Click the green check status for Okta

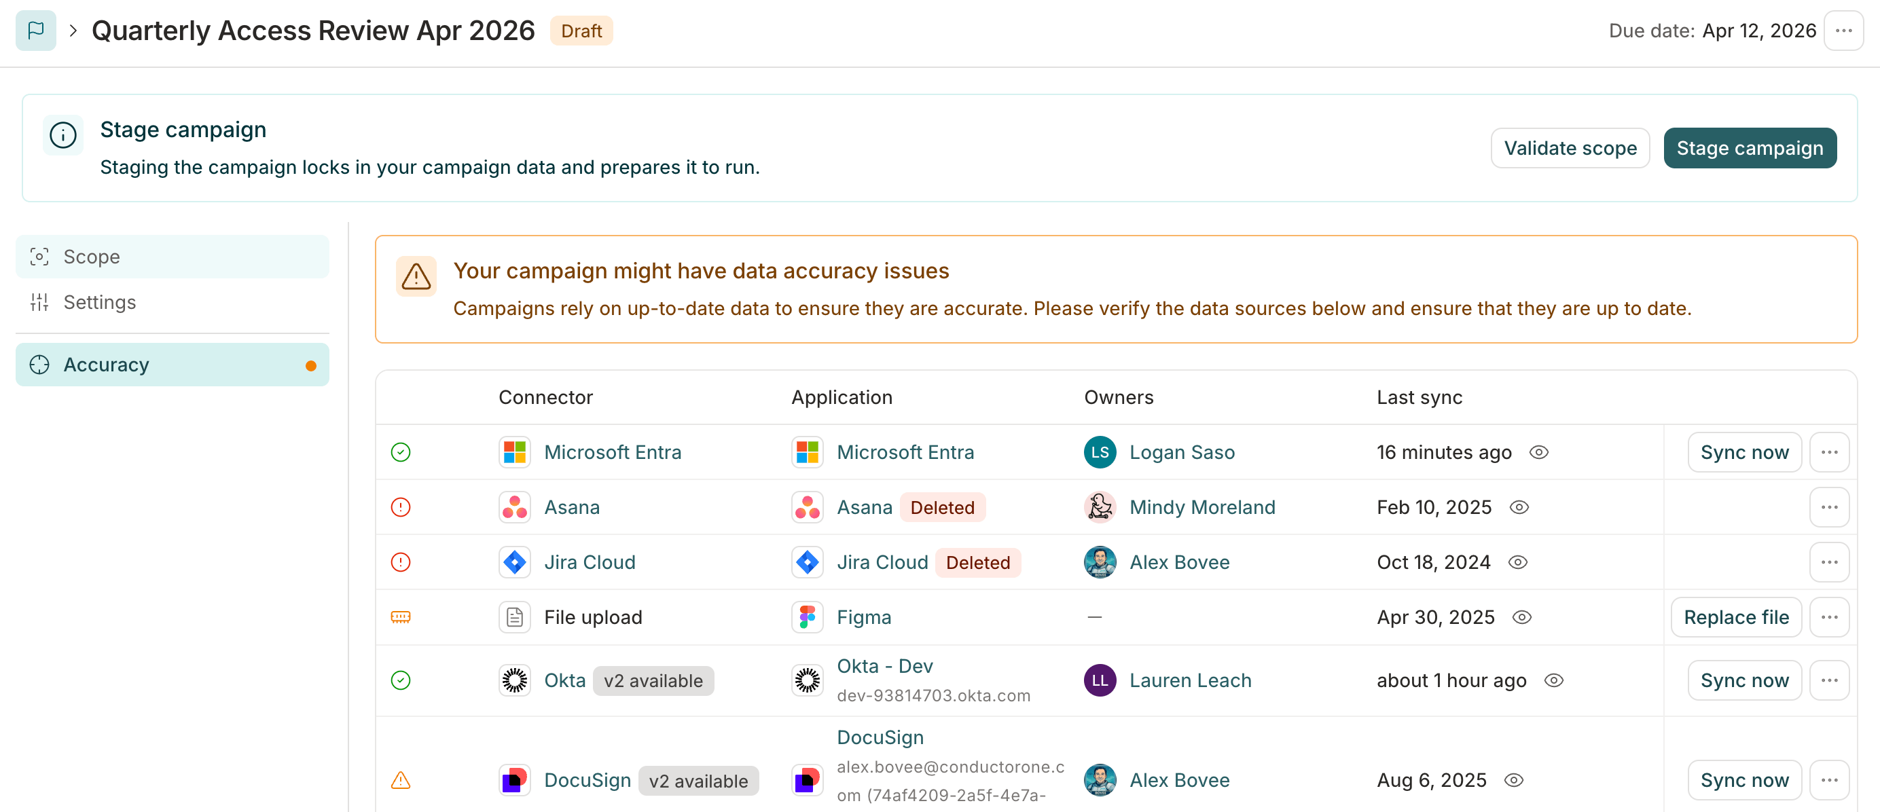point(401,680)
